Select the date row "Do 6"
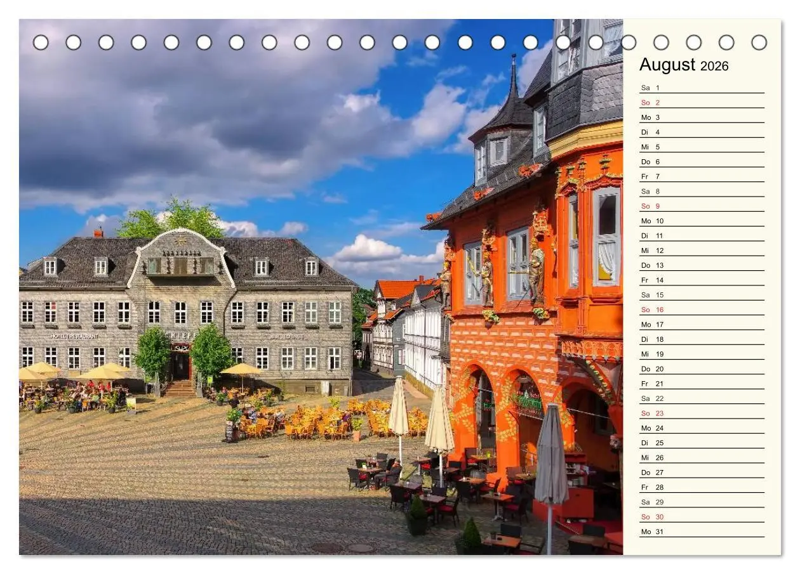Viewport: 800px width, 574px height. 702,161
